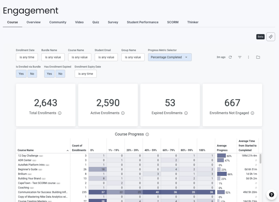Screen dimensions: 279x202
Task: Open the Course Name filter
Action: pos(80,57)
